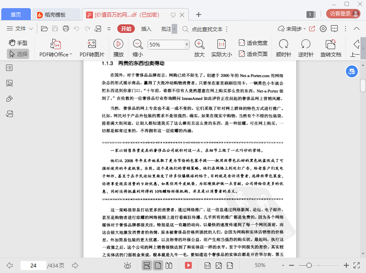Screen dimensions: 366x273
Task: Click status bar actual size 1:1 icon
Action: click(208, 265)
